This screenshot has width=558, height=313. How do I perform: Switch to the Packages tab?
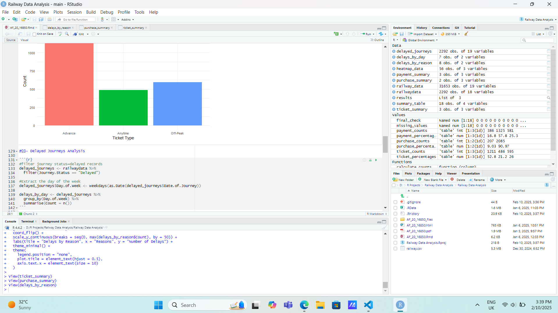point(423,174)
